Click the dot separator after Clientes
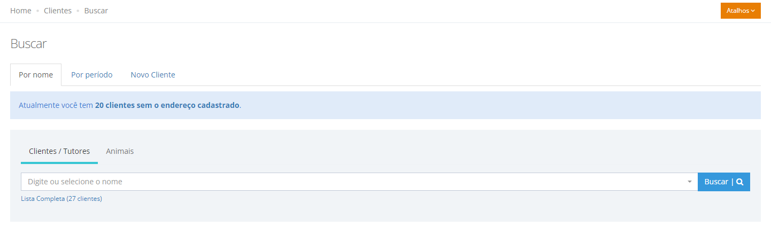 coord(78,11)
